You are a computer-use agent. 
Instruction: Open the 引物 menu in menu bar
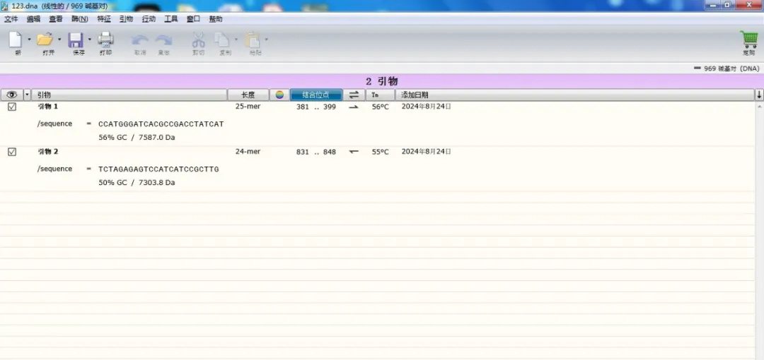click(x=126, y=19)
